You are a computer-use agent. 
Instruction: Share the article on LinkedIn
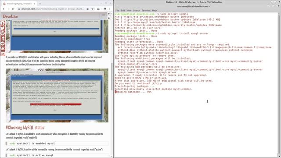tap(3, 54)
